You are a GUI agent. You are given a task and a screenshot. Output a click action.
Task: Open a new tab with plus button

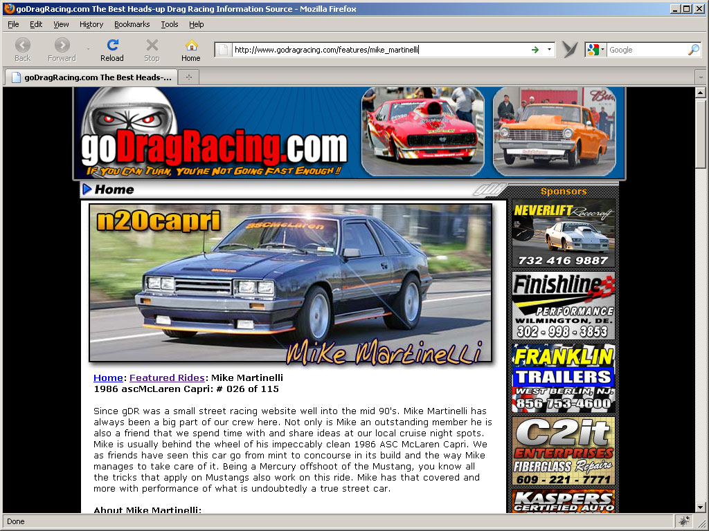click(188, 77)
